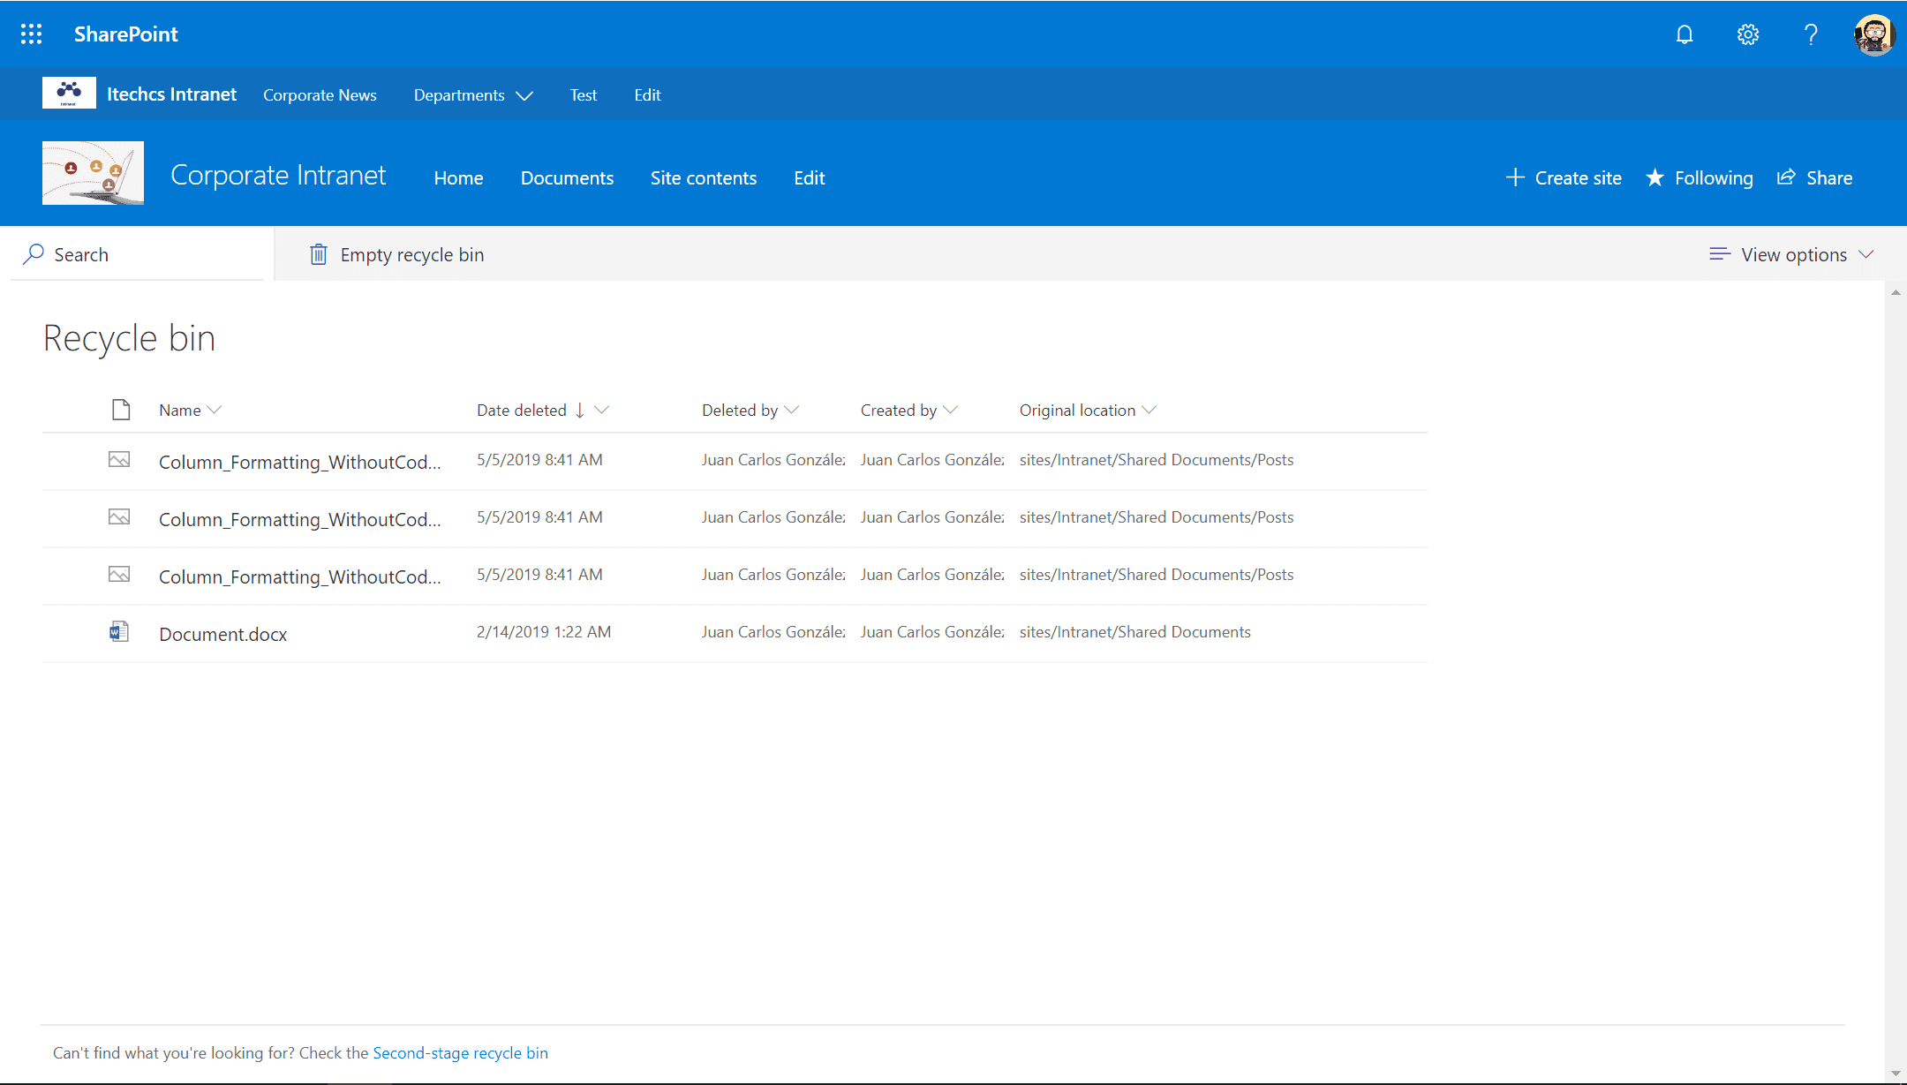This screenshot has width=1907, height=1085.
Task: Open the Itechcs Intranet hub link
Action: click(x=171, y=94)
